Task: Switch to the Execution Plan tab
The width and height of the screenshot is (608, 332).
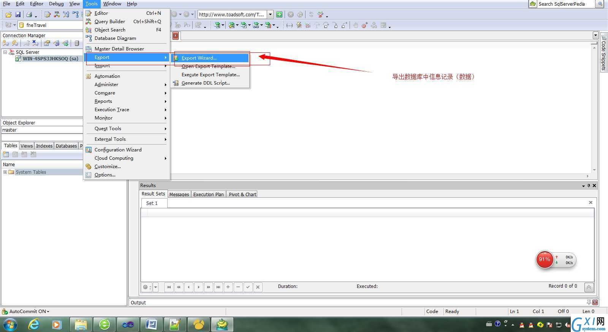Action: coord(208,194)
